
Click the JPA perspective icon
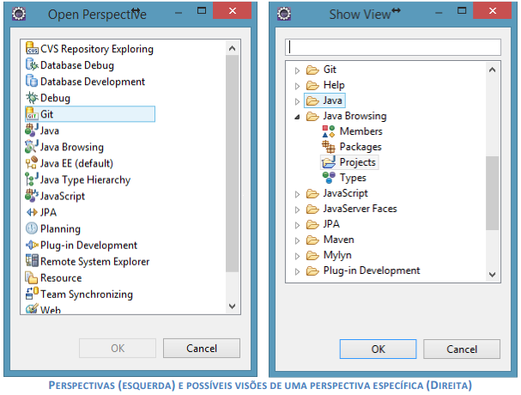32,212
